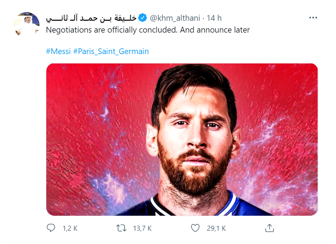
Task: Click the blue verified badge
Action: tap(143, 18)
